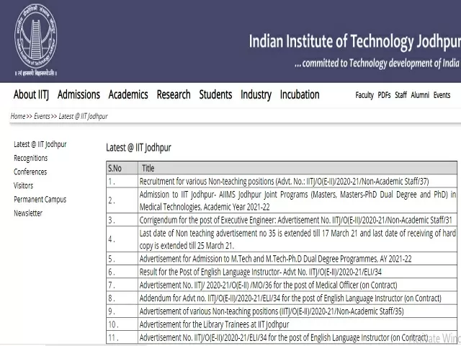The width and height of the screenshot is (461, 346).
Task: Click the IIT Jodhpur logo emblem
Action: (x=35, y=40)
